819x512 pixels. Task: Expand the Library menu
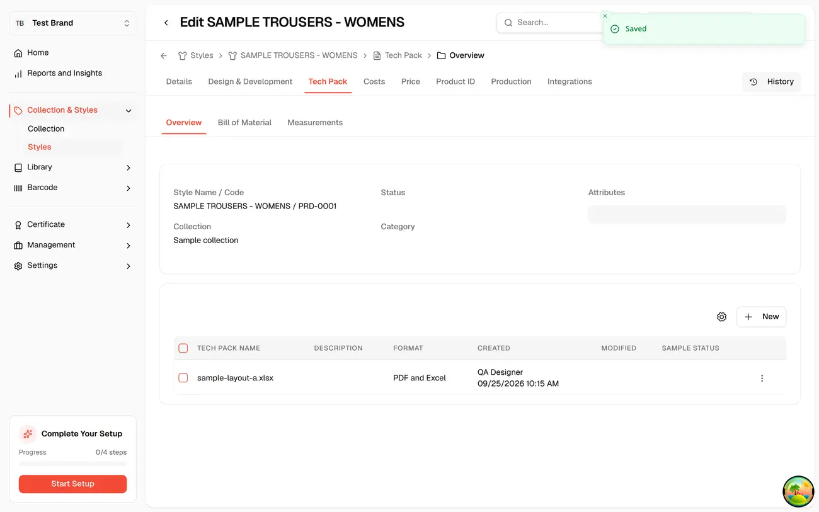[x=129, y=168]
